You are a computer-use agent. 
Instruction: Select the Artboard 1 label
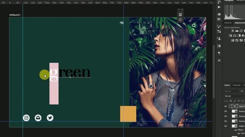[x=15, y=15]
